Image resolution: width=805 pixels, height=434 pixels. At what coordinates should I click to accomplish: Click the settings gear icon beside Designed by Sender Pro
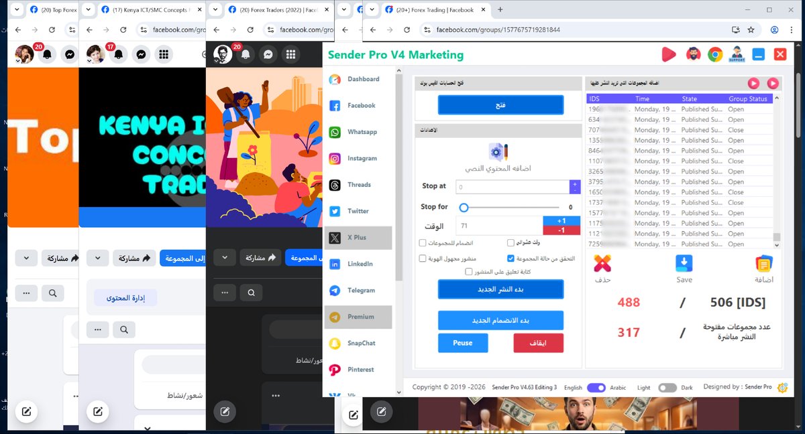pos(782,388)
